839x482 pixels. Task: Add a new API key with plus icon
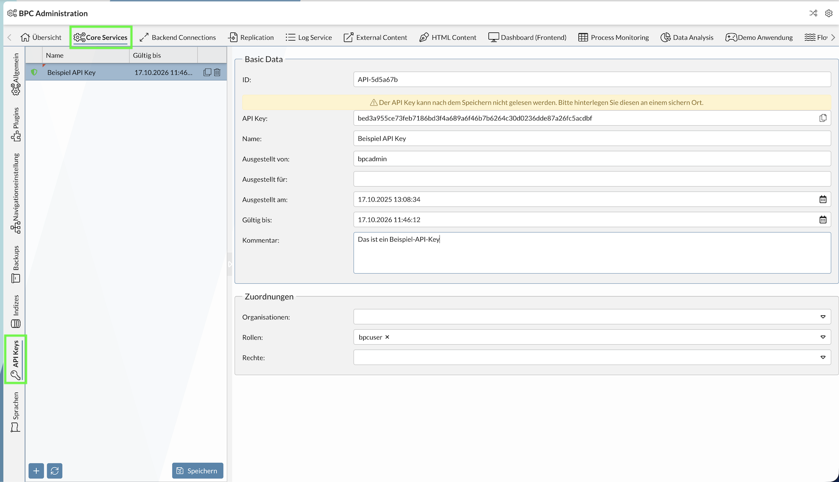(36, 470)
